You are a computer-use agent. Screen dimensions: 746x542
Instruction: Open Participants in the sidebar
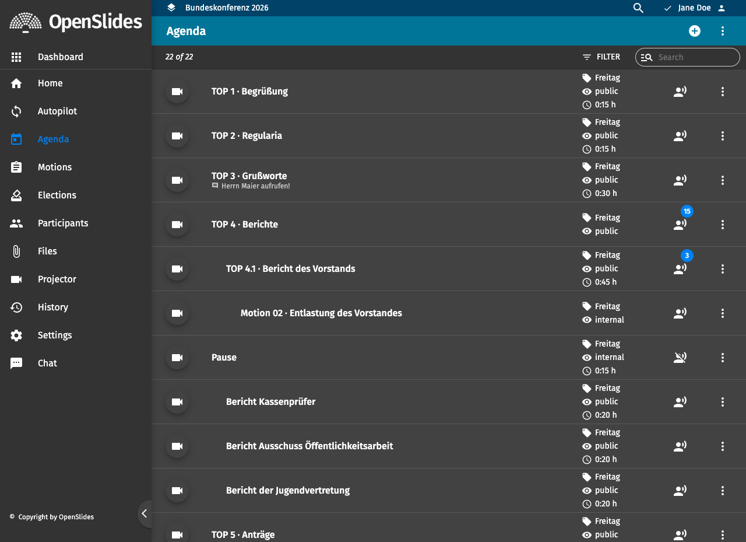click(76, 223)
